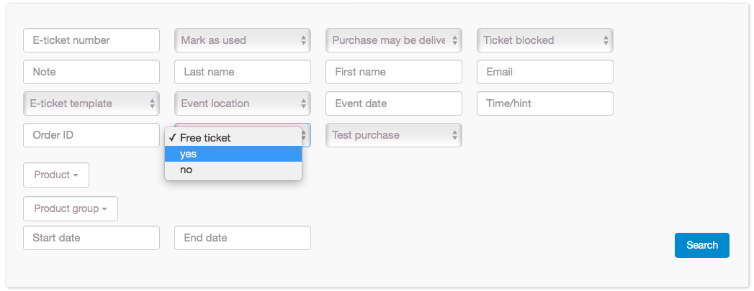Focus the Time/hint input field

[x=545, y=103]
